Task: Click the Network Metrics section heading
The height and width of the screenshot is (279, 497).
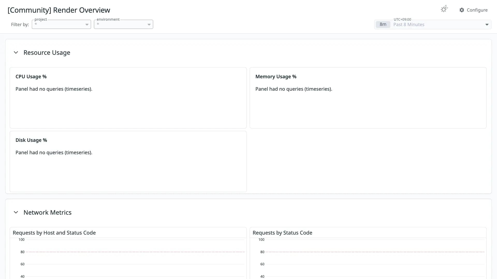Action: coord(47,212)
